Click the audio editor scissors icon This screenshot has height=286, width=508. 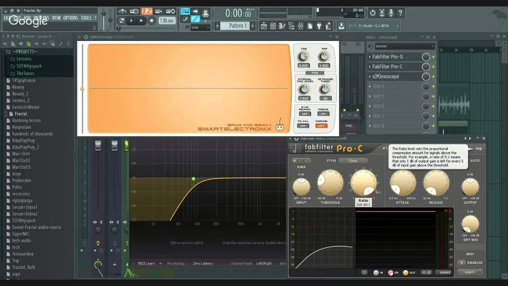click(x=382, y=13)
